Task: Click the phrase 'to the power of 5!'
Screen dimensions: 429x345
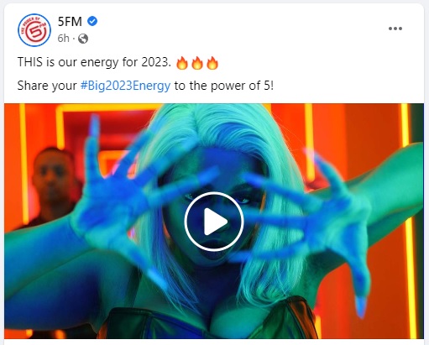Action: pos(224,86)
